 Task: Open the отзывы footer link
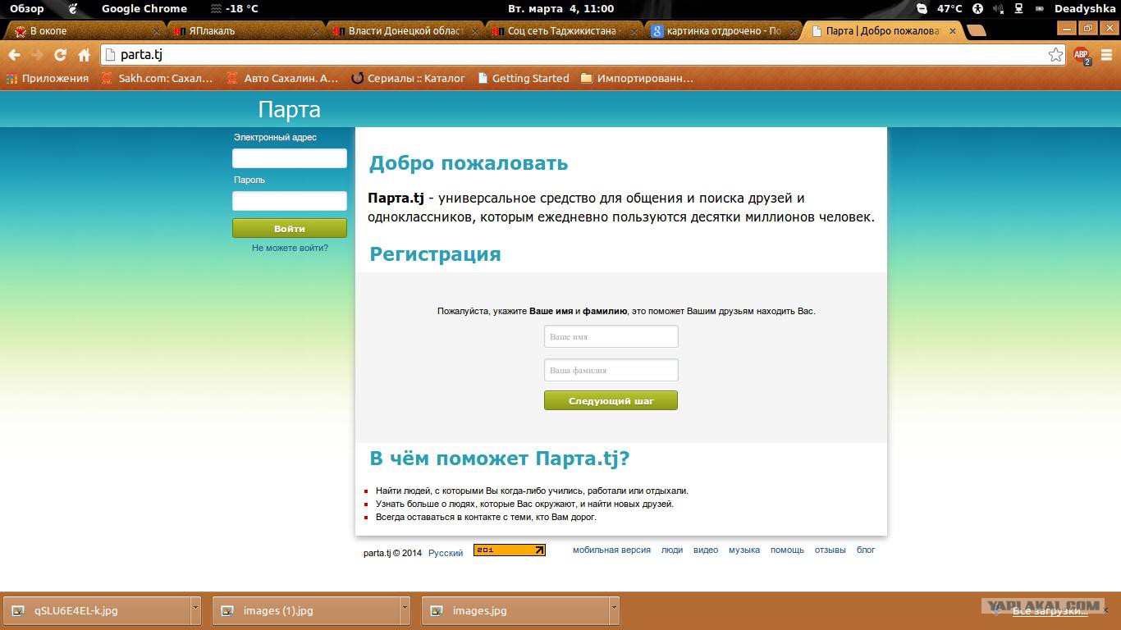[830, 550]
